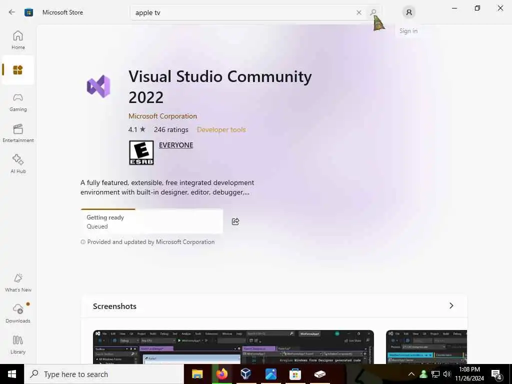Click the provider info icon
Viewport: 512px width, 384px height.
[x=83, y=242]
